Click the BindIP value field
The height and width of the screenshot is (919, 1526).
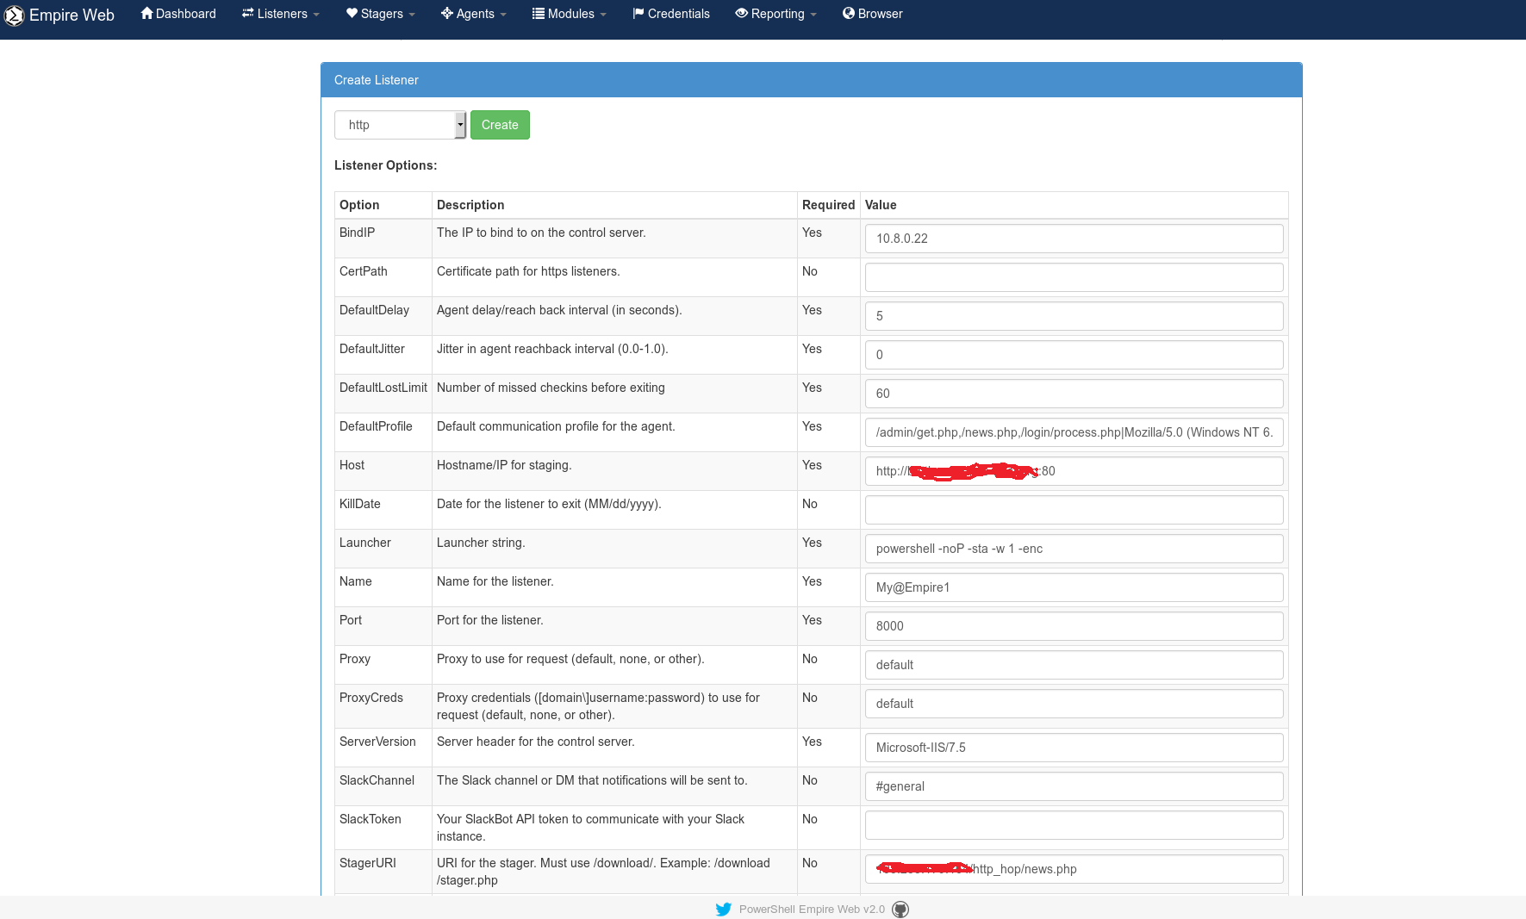[x=1074, y=239]
